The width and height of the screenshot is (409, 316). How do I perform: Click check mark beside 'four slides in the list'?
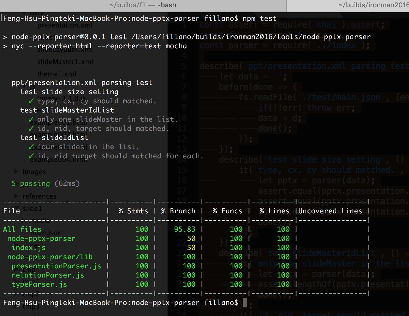coord(31,147)
